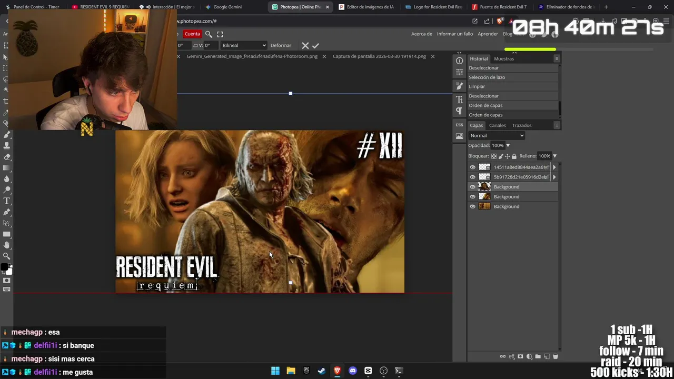Open the Relleno slider arrow
The image size is (674, 379).
pyautogui.click(x=554, y=156)
